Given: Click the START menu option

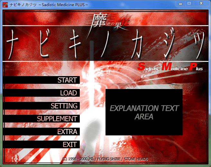Looking at the screenshot, I should click(x=67, y=80).
